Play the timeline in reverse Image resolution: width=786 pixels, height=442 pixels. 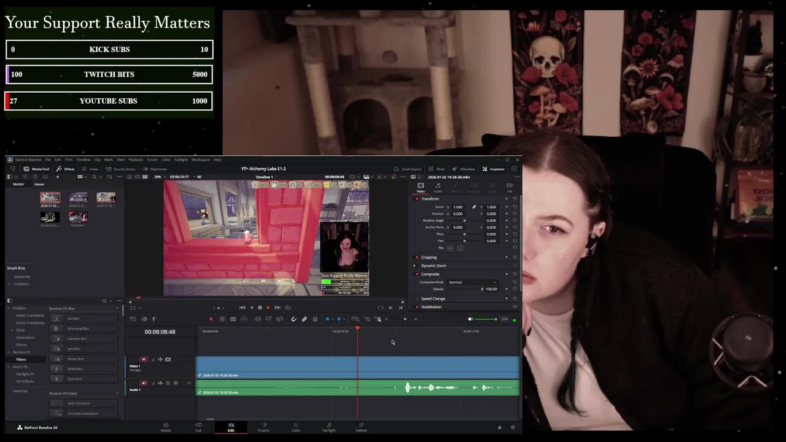coord(251,308)
